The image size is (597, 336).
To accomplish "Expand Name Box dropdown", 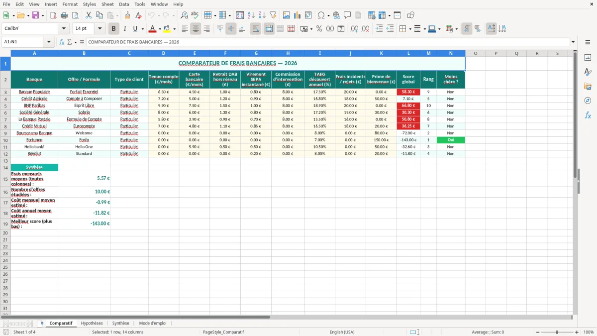I will (49, 42).
